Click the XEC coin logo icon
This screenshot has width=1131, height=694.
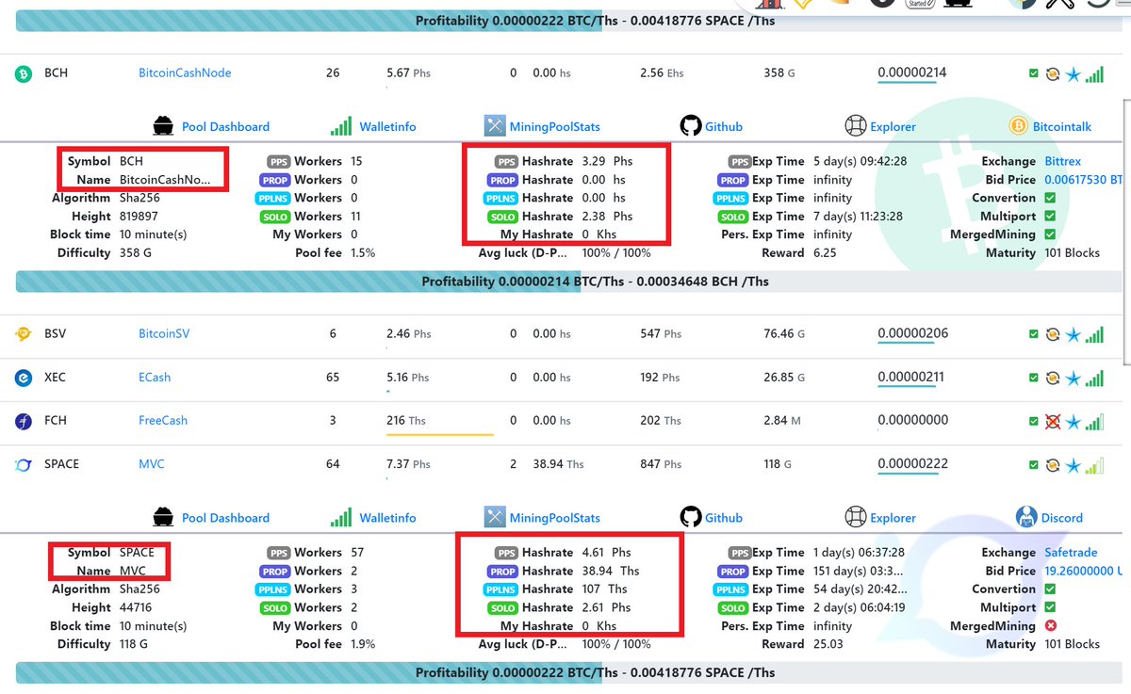[x=24, y=378]
